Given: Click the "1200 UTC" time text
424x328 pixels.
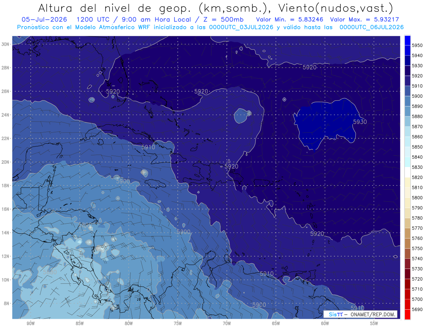Looking at the screenshot, I should pyautogui.click(x=93, y=19).
